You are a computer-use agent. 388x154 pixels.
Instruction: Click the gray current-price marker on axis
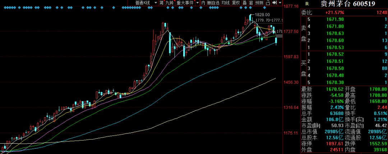[280, 36]
